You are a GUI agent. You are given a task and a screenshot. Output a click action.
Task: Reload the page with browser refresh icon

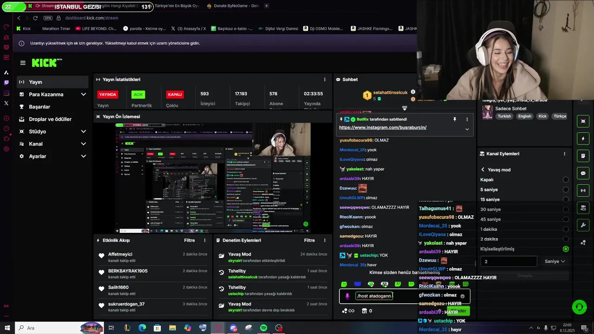35,18
